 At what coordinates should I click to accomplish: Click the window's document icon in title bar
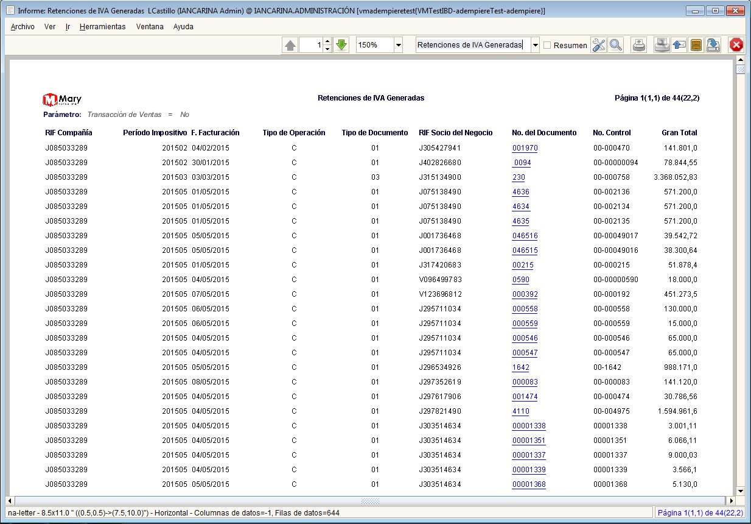(10, 10)
